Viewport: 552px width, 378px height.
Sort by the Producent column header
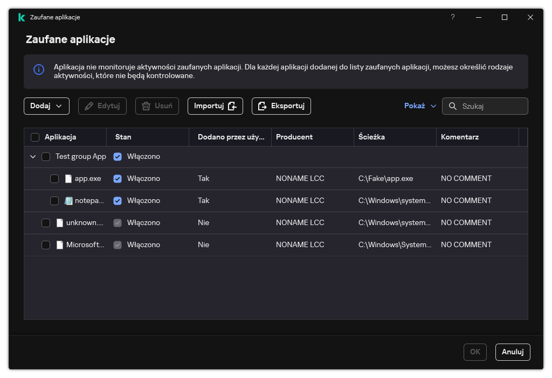(294, 137)
